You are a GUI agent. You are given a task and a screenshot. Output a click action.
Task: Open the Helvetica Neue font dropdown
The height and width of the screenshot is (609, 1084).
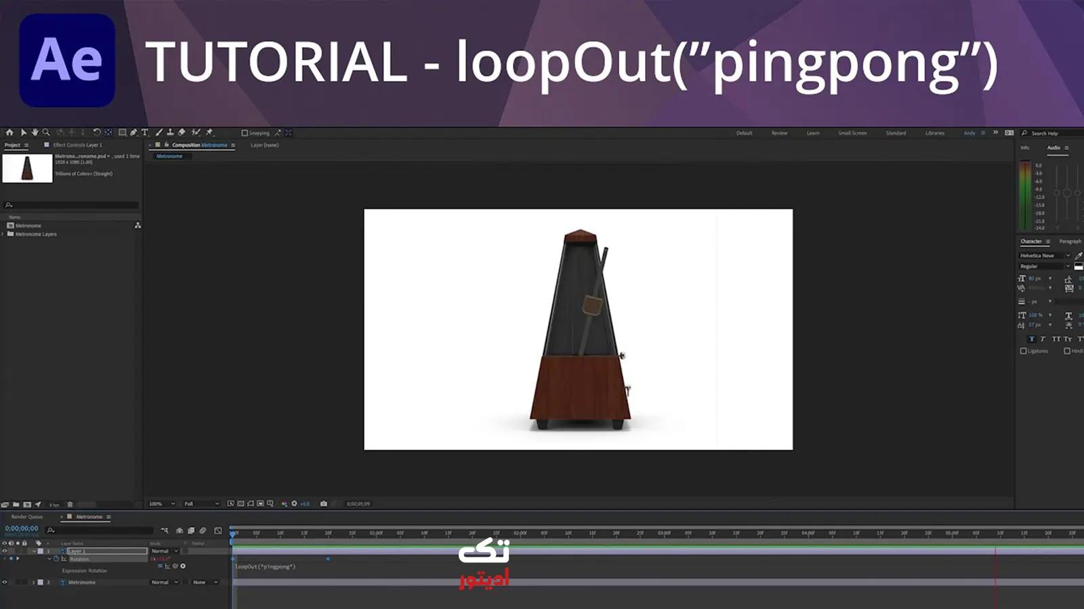pos(1045,255)
